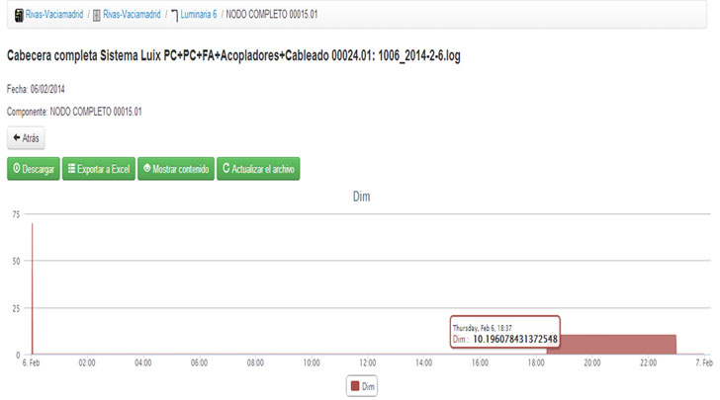Click the red Dim legend color swatch
Screen dimensions: 720x400
[354, 386]
